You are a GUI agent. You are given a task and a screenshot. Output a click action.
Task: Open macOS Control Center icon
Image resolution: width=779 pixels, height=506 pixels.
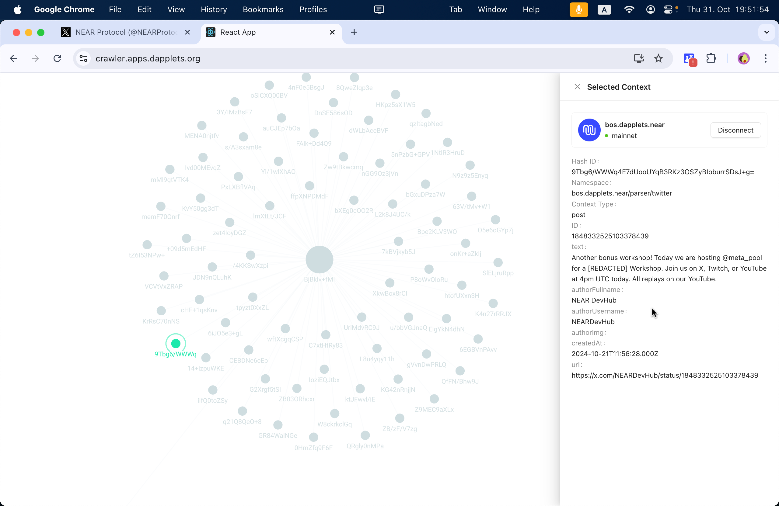(x=668, y=9)
